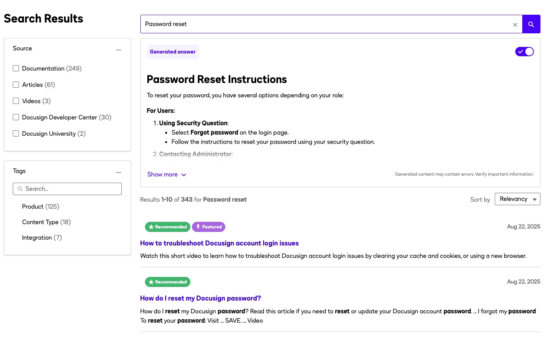The height and width of the screenshot is (337, 549).
Task: Open the Relevancy sort dropdown
Action: click(517, 199)
